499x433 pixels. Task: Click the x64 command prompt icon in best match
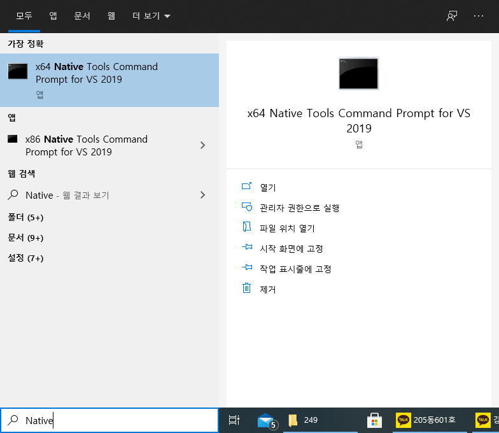18,71
